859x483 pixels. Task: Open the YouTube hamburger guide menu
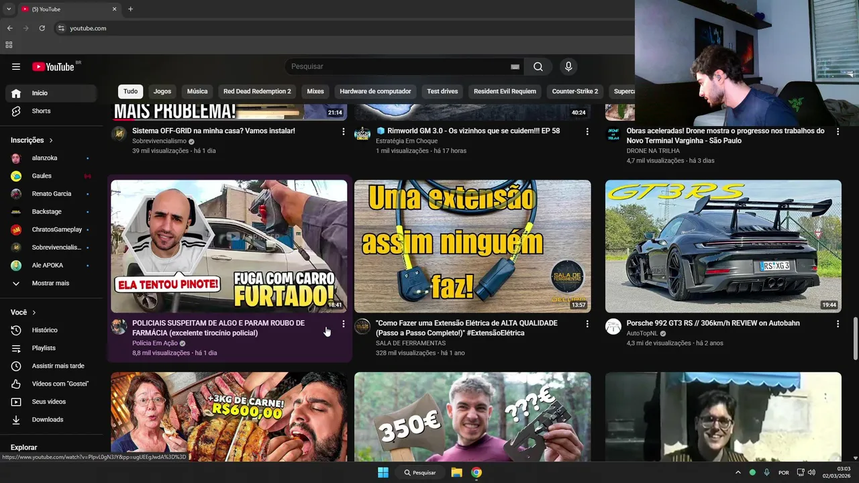[16, 66]
